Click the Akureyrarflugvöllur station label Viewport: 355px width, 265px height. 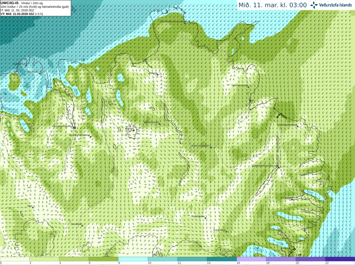62,126
